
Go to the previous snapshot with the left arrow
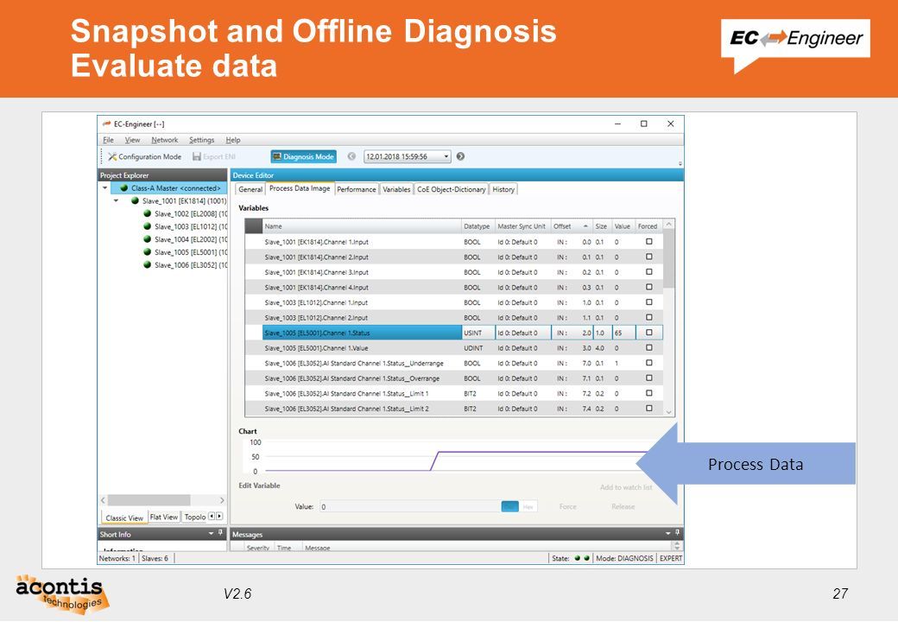click(351, 156)
